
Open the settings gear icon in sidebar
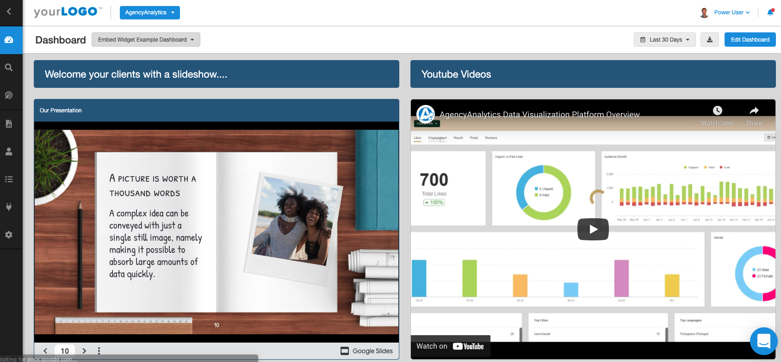coord(9,234)
